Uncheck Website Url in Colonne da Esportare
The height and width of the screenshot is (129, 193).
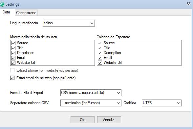100,63
